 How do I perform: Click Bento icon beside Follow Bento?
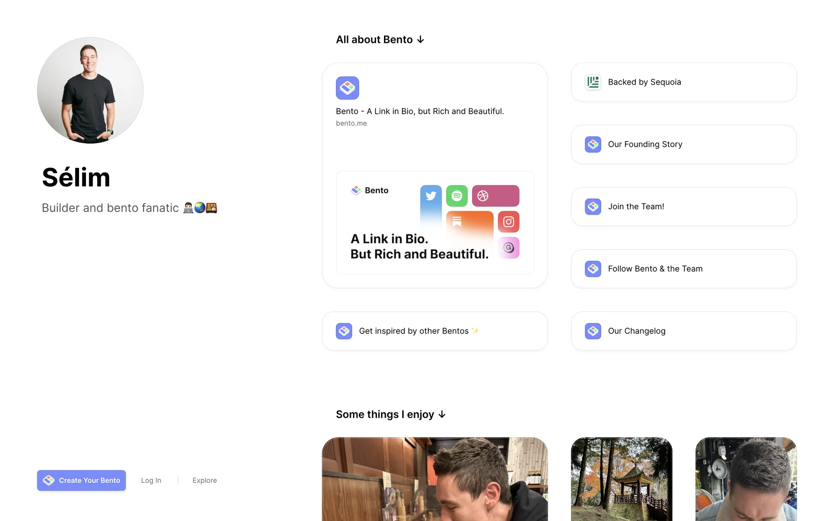coord(593,269)
